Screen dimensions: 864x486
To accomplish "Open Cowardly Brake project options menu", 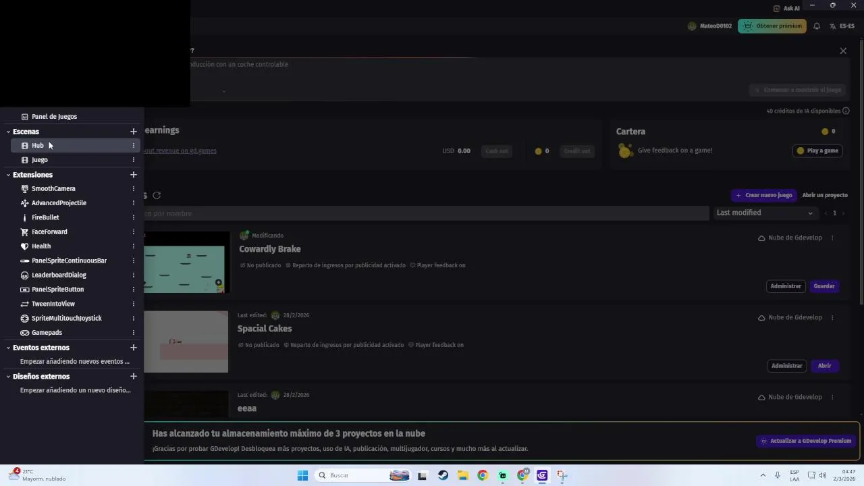I will tap(832, 238).
